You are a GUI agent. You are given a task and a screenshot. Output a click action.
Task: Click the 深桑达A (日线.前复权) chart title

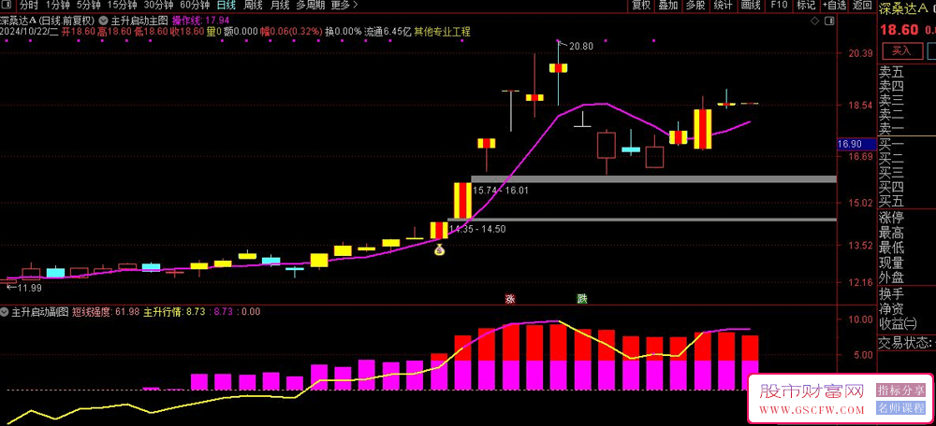click(49, 21)
